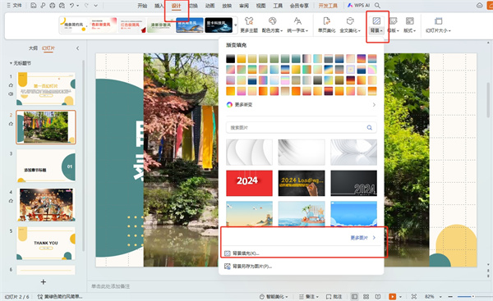Select the THANK YOU slide thumbnail
Screen dimensions: 493x301
click(x=46, y=244)
